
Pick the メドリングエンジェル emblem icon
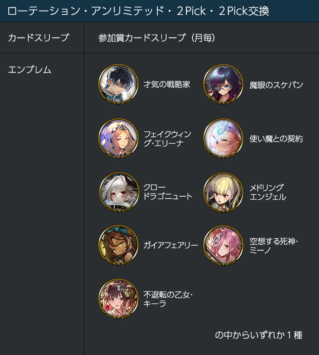pos(223,192)
